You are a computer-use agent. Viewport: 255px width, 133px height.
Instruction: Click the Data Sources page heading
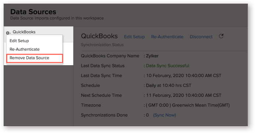click(33, 12)
